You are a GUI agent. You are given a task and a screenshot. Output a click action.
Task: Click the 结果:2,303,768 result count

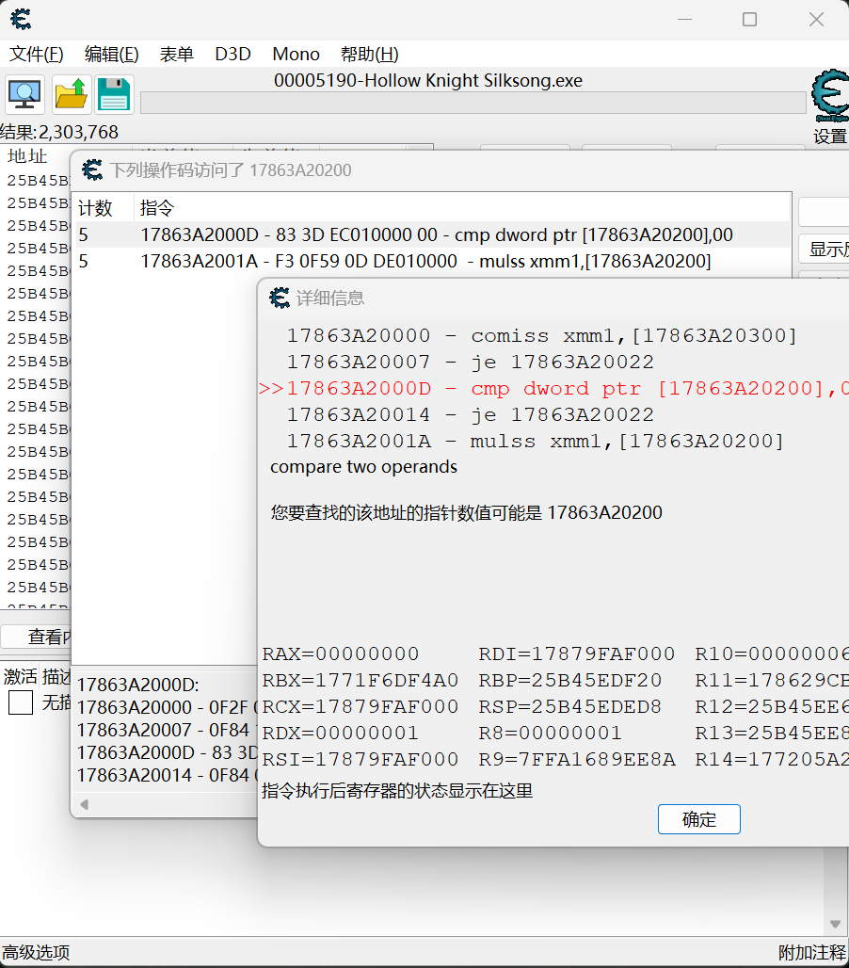tap(59, 132)
